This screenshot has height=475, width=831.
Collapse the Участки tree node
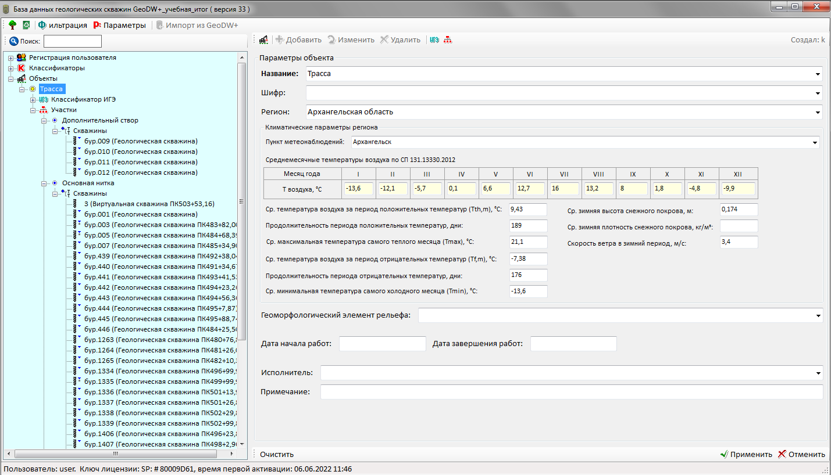pyautogui.click(x=33, y=110)
